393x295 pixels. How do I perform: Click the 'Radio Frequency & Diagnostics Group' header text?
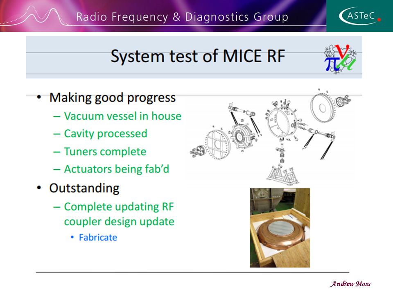point(182,17)
